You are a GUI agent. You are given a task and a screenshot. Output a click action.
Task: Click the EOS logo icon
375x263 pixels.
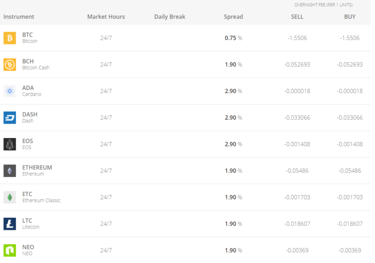pyautogui.click(x=10, y=144)
